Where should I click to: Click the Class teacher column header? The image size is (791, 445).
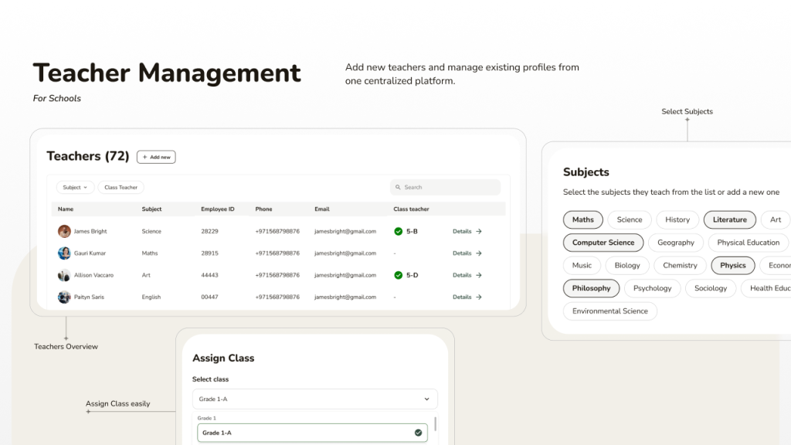coord(411,209)
